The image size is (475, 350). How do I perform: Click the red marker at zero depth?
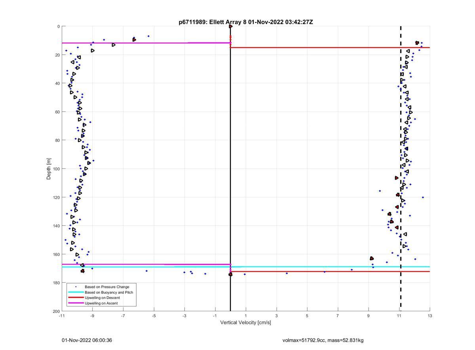(x=230, y=26)
